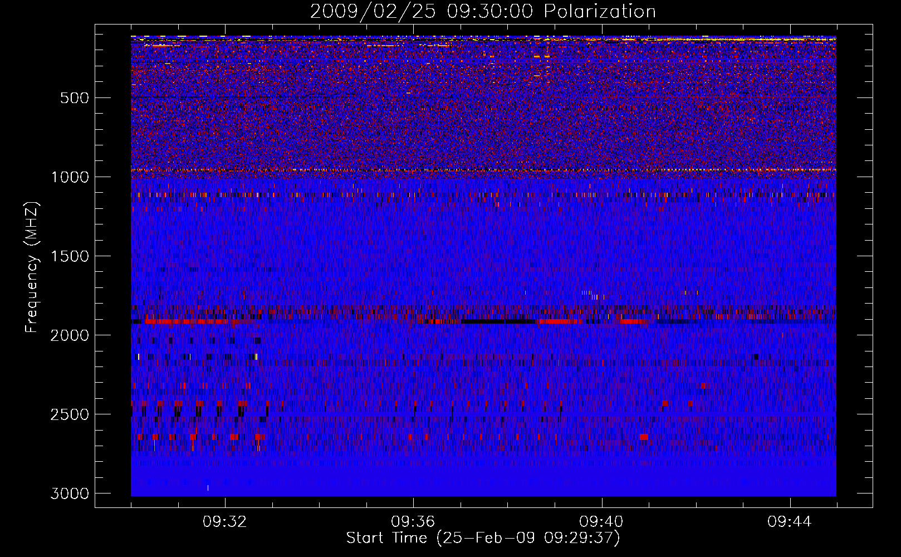901x557 pixels.
Task: Click the long black segment in the 1900 MHz band
Action: pos(498,321)
